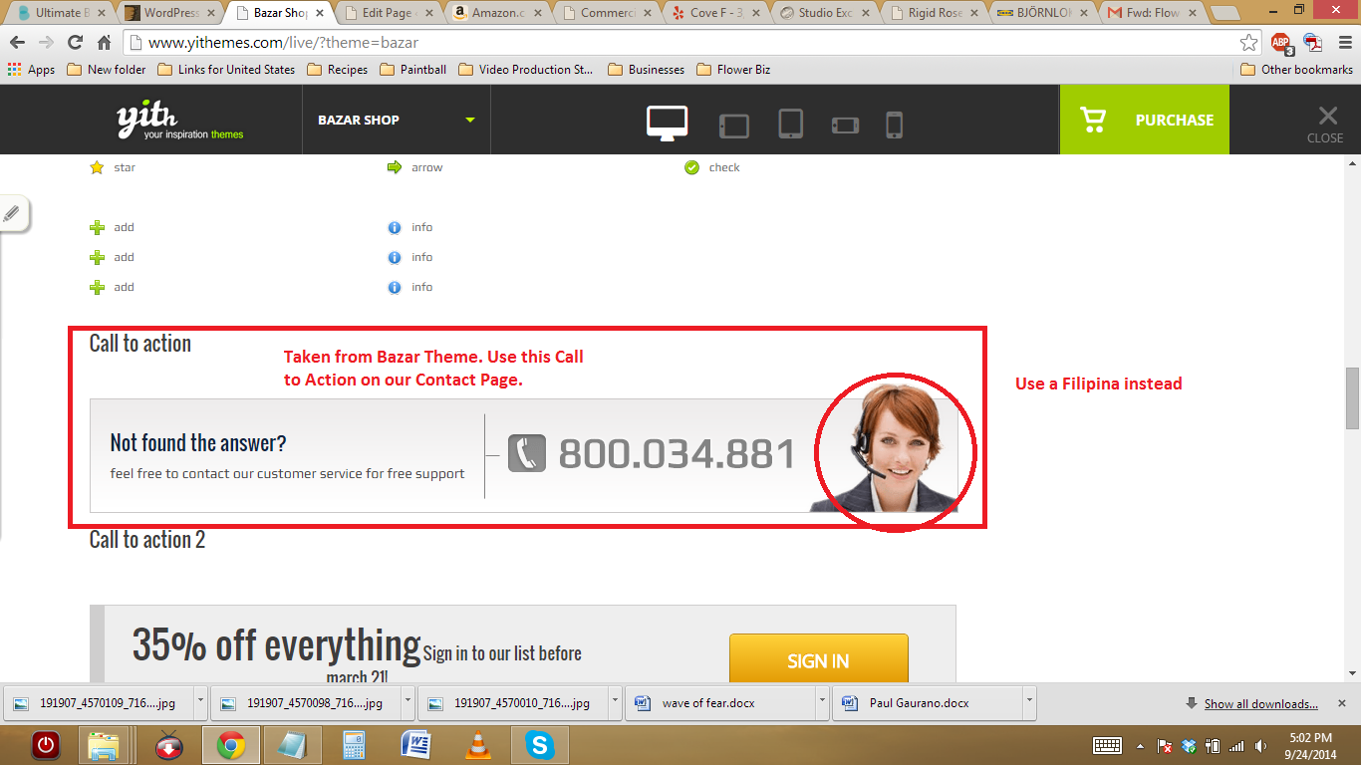The height and width of the screenshot is (765, 1361).
Task: Click the green PURCHASE button
Action: 1144,120
